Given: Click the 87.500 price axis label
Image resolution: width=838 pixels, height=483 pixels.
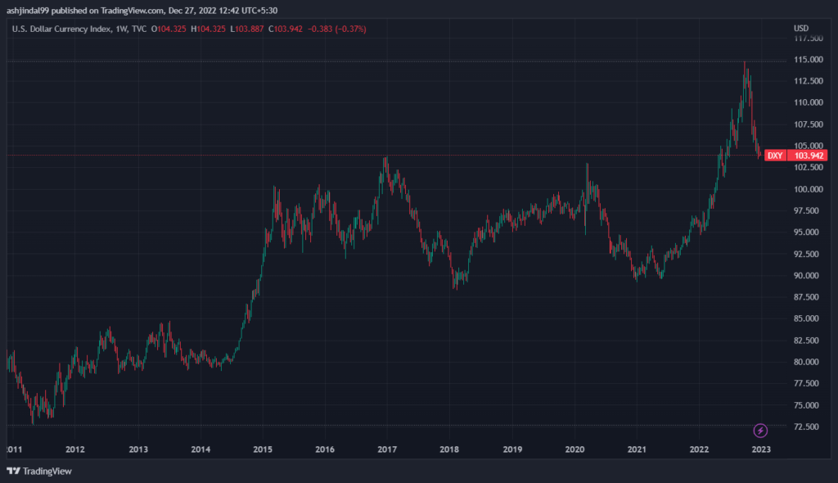Looking at the screenshot, I should tap(806, 297).
